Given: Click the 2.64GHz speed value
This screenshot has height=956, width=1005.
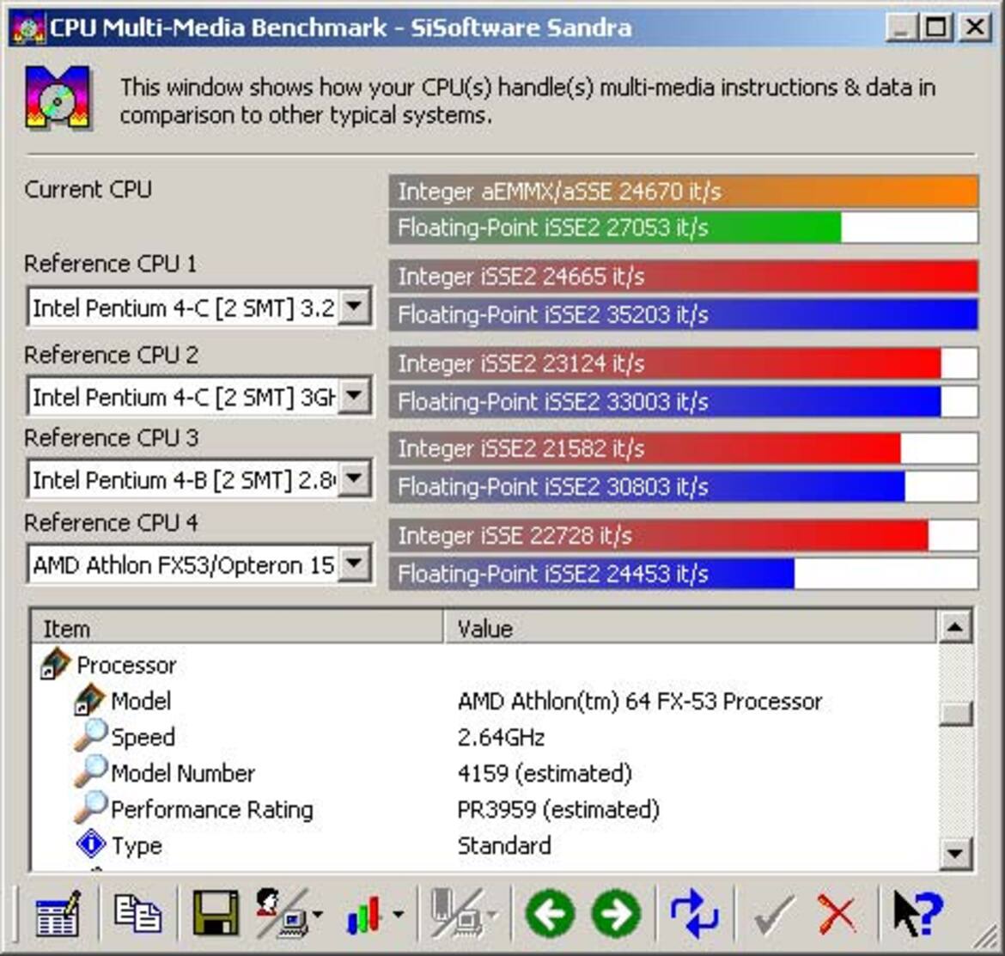Looking at the screenshot, I should tap(502, 737).
